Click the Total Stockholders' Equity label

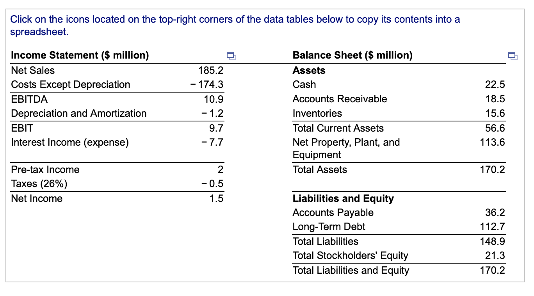351,255
